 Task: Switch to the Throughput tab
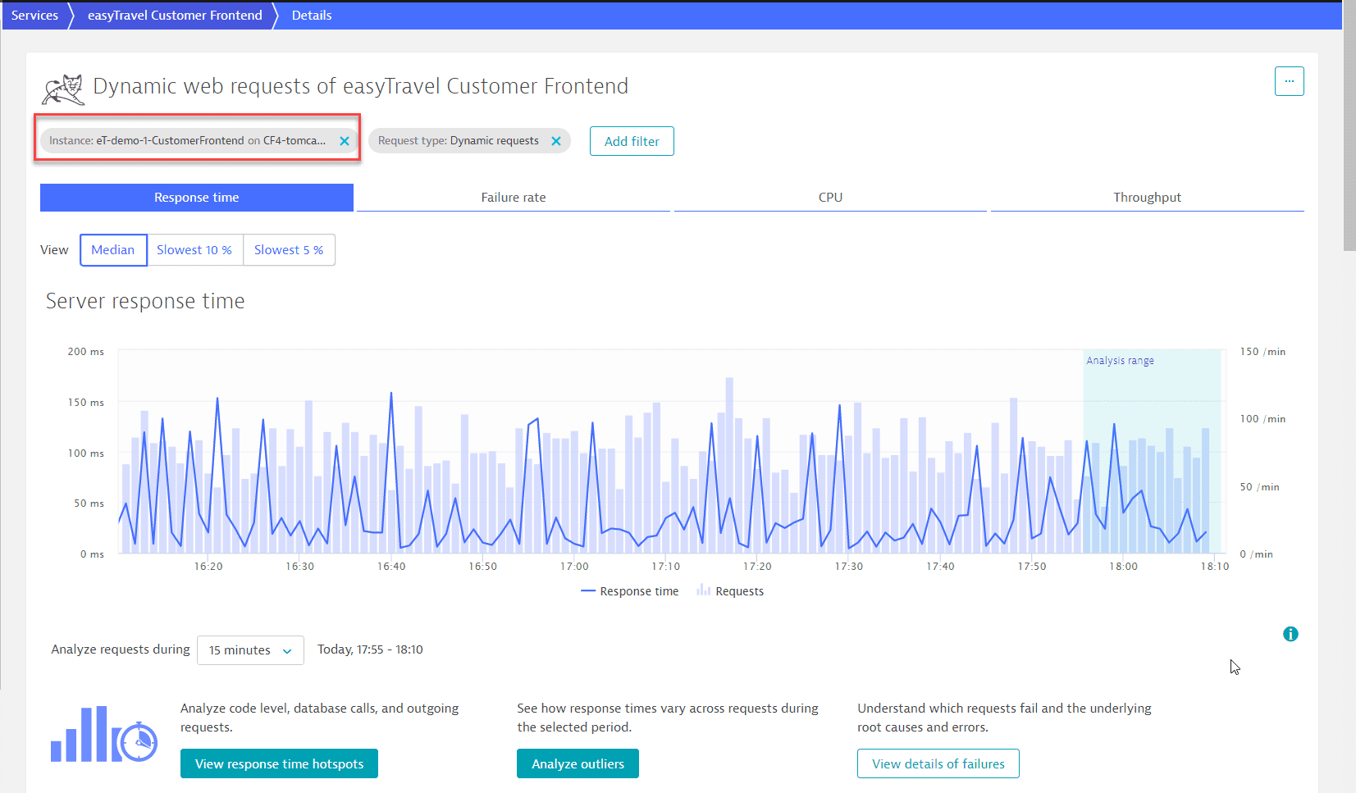[x=1147, y=198]
